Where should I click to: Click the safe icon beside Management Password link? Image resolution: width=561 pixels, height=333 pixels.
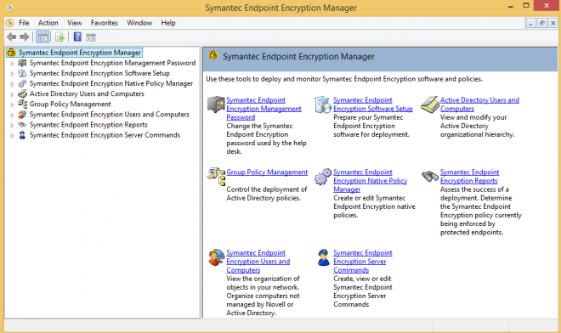(x=216, y=104)
